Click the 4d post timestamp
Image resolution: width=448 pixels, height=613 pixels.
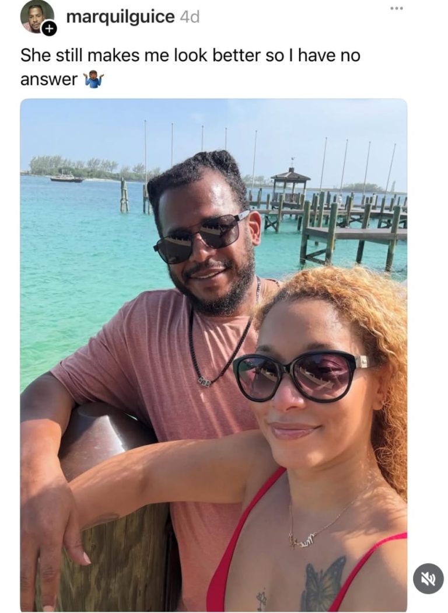click(x=190, y=18)
